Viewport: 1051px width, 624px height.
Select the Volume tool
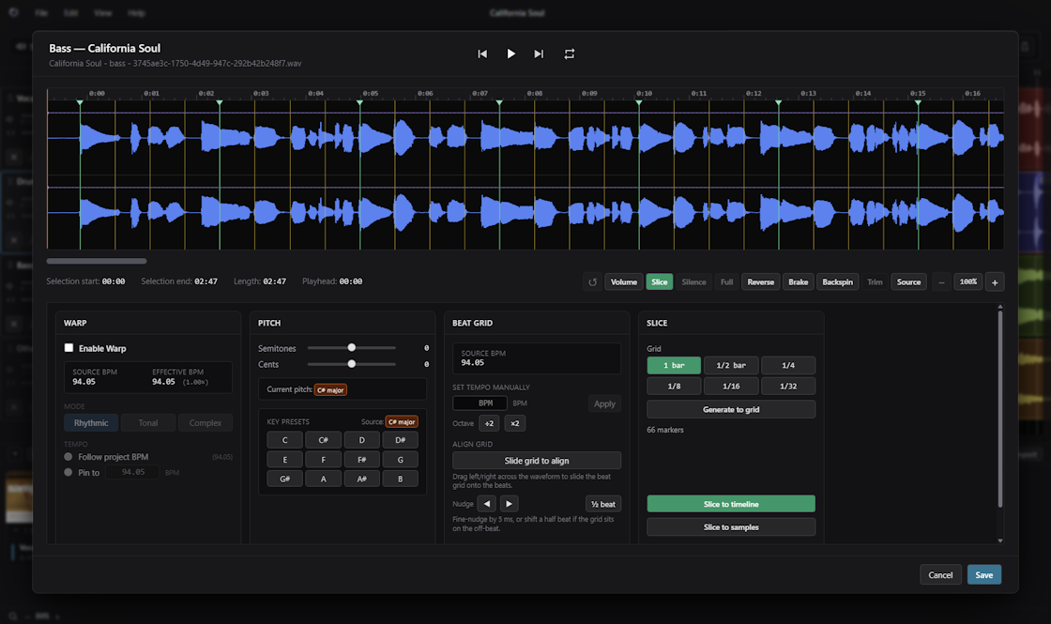tap(623, 282)
